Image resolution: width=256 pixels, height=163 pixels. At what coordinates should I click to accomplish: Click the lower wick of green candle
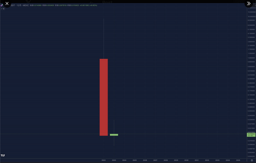point(114,141)
